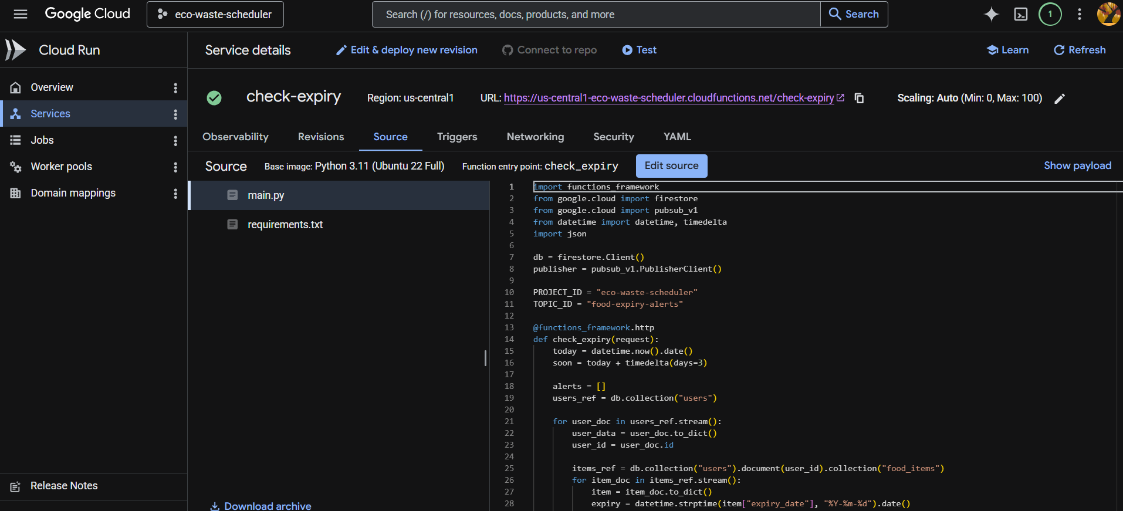
Task: Edit scaling settings with pencil icon
Action: pyautogui.click(x=1060, y=99)
